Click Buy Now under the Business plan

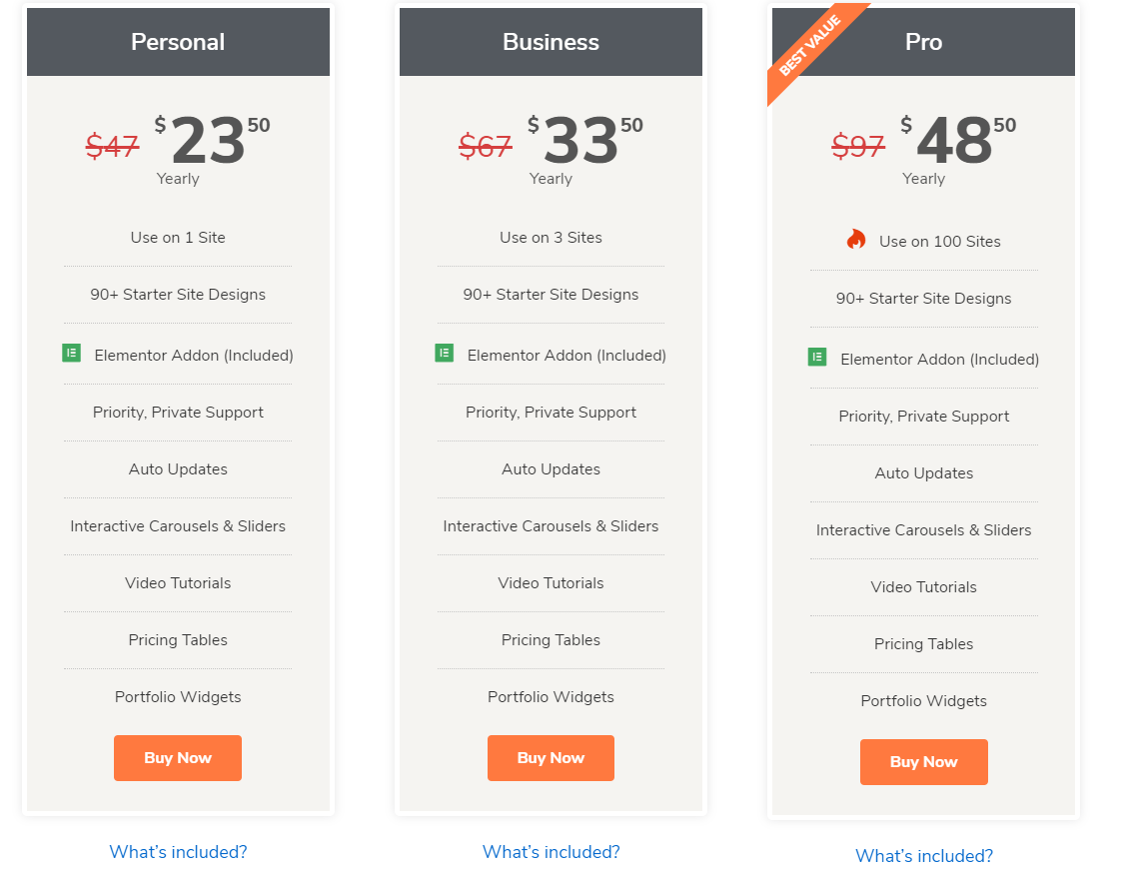point(551,757)
